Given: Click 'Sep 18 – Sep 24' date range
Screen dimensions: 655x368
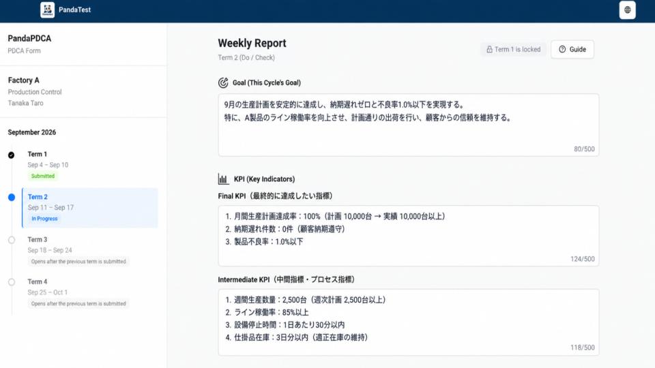Looking at the screenshot, I should point(50,250).
